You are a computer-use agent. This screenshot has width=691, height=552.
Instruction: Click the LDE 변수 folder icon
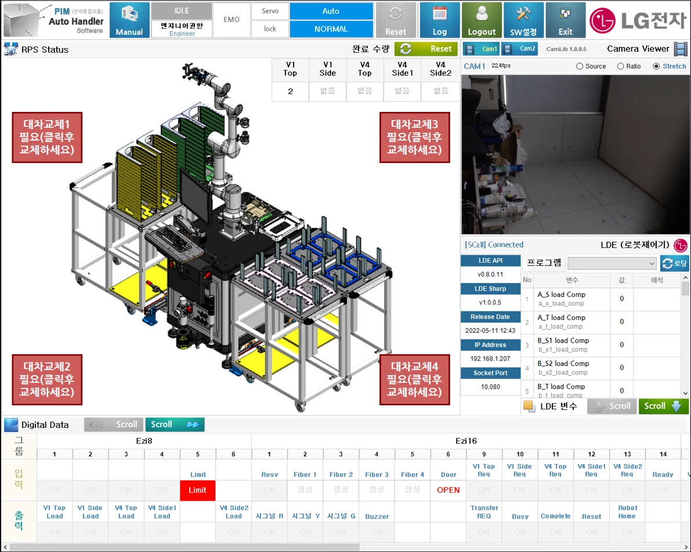pyautogui.click(x=529, y=406)
